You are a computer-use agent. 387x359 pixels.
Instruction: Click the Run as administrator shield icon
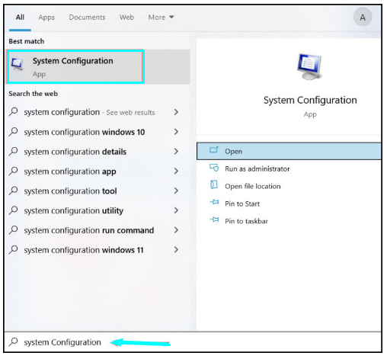[x=214, y=168]
